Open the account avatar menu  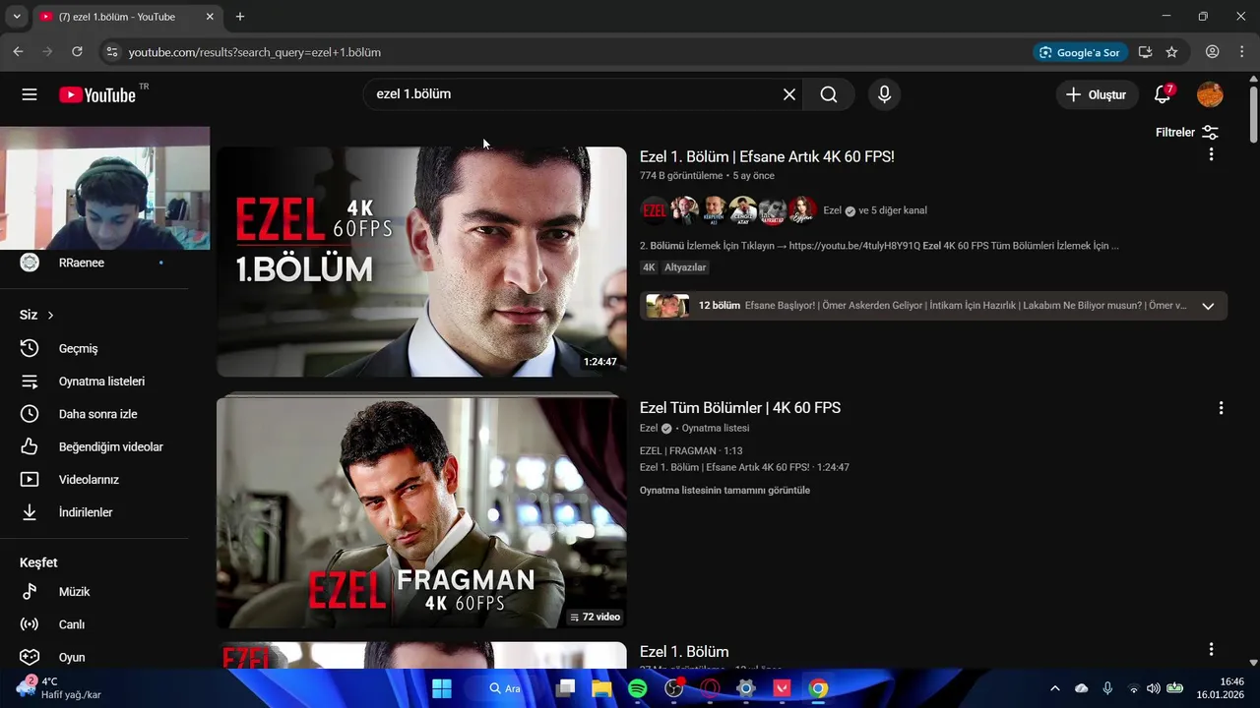[x=1210, y=94]
